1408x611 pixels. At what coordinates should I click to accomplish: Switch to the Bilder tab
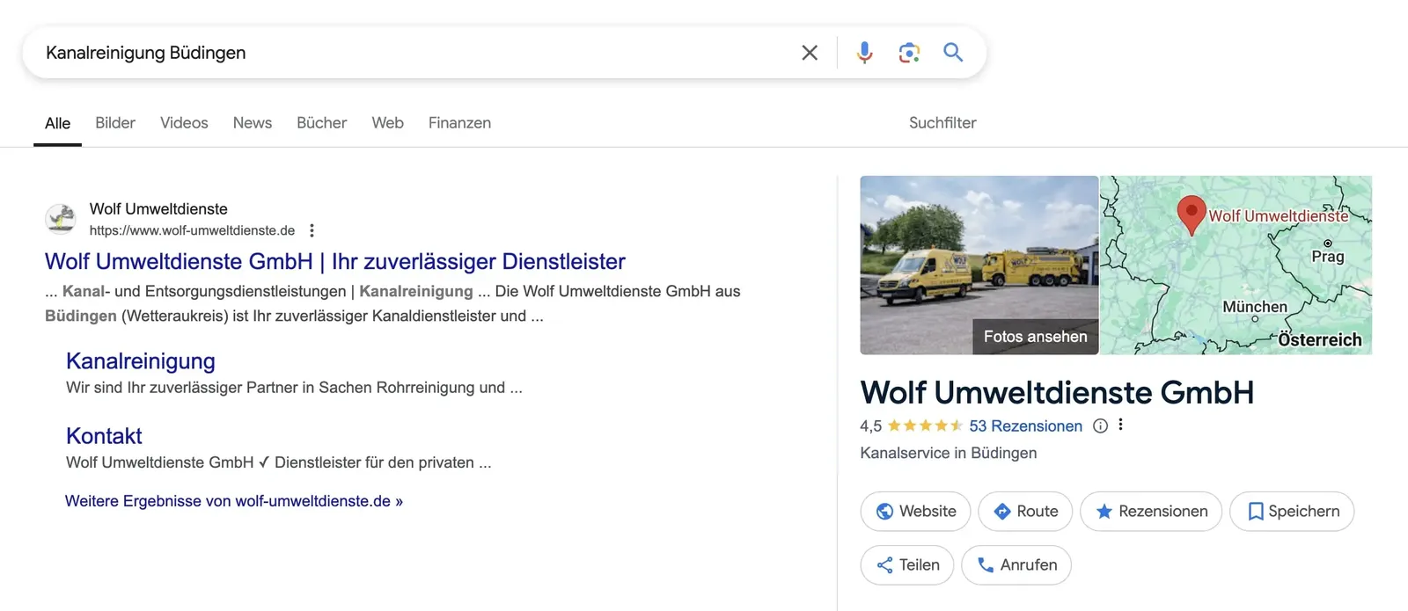[x=115, y=123]
